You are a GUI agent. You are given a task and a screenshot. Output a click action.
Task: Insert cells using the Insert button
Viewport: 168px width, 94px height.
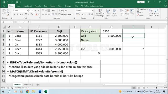pyautogui.click(x=122, y=13)
